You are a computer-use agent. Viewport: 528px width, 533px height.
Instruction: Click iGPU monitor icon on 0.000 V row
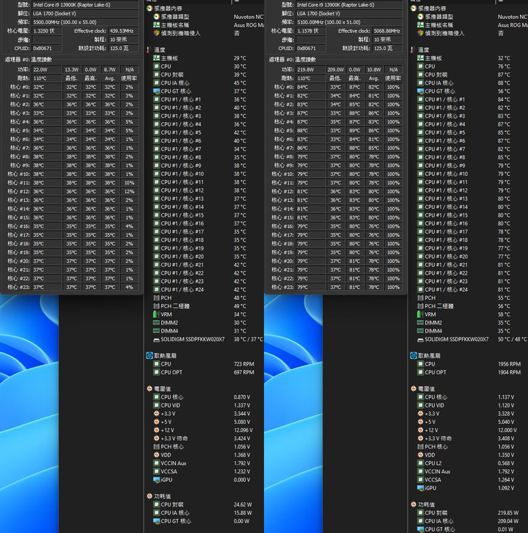pos(156,479)
